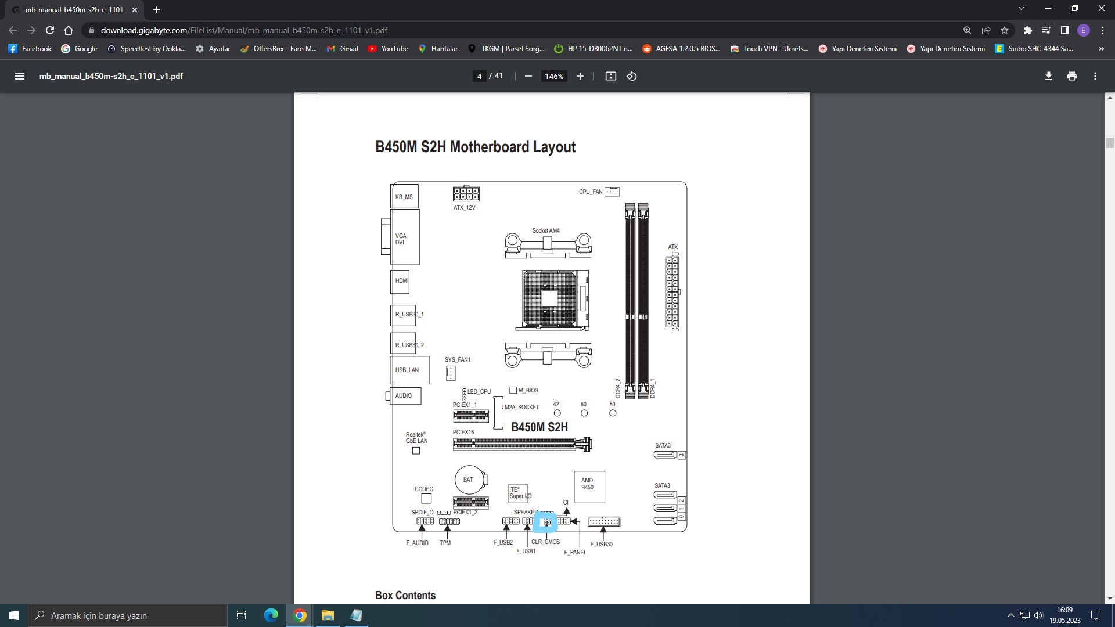
Task: Open the TKGM Parsel Sorgu bookmark
Action: 506,49
